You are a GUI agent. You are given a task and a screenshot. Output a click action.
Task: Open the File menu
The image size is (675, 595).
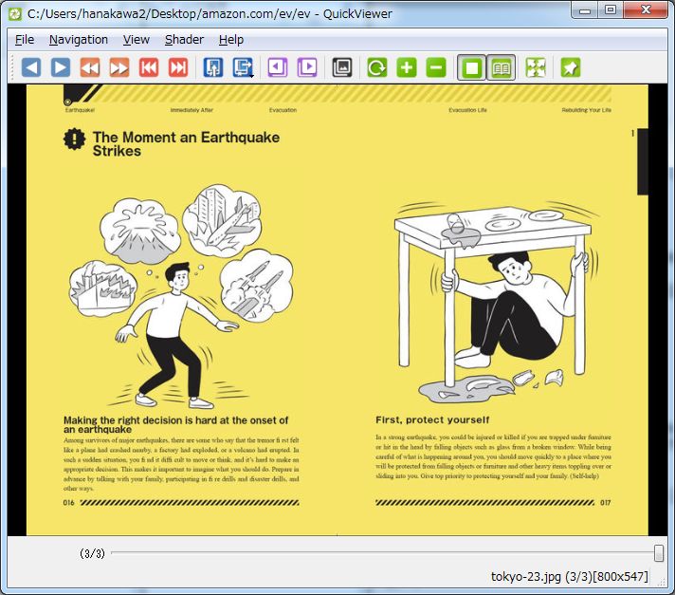coord(25,40)
